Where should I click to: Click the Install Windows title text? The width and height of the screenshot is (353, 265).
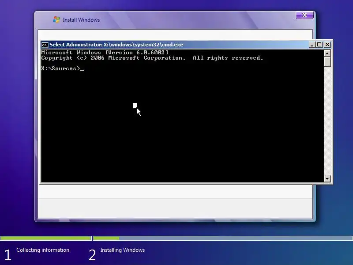pyautogui.click(x=81, y=20)
